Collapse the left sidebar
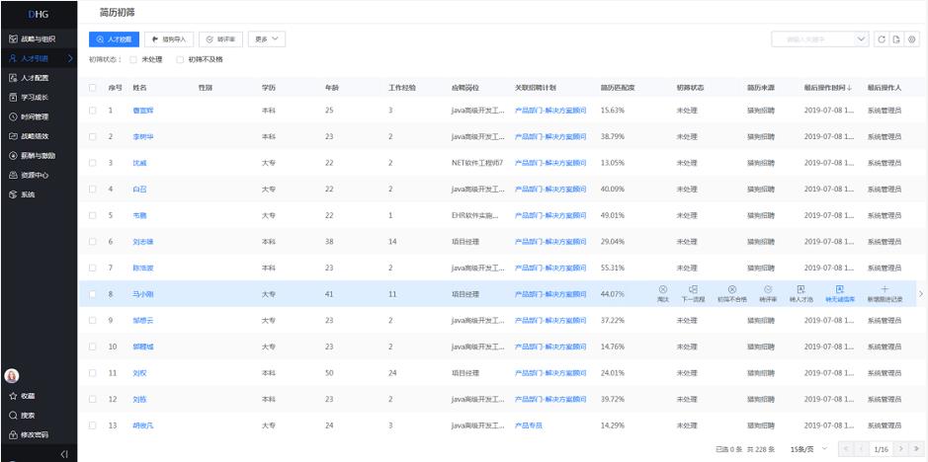Image resolution: width=928 pixels, height=462 pixels. click(x=65, y=453)
